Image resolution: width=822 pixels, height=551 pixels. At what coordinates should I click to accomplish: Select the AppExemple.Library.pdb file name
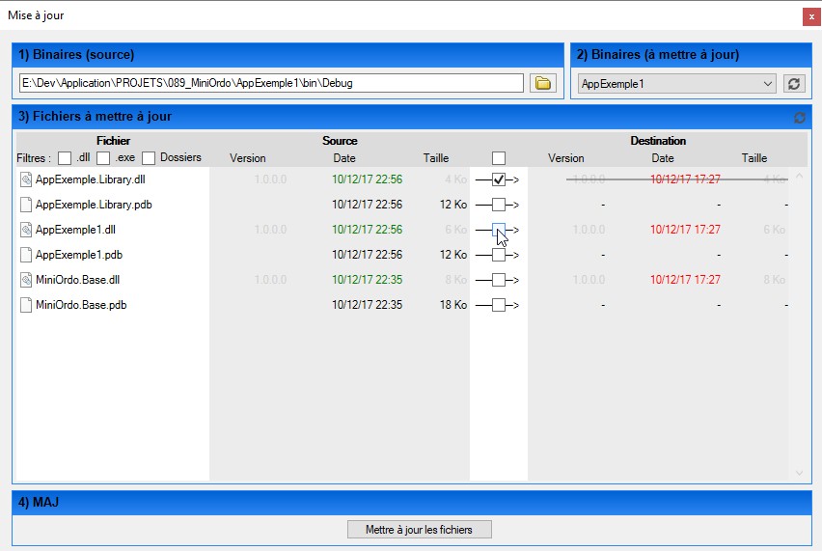point(94,205)
